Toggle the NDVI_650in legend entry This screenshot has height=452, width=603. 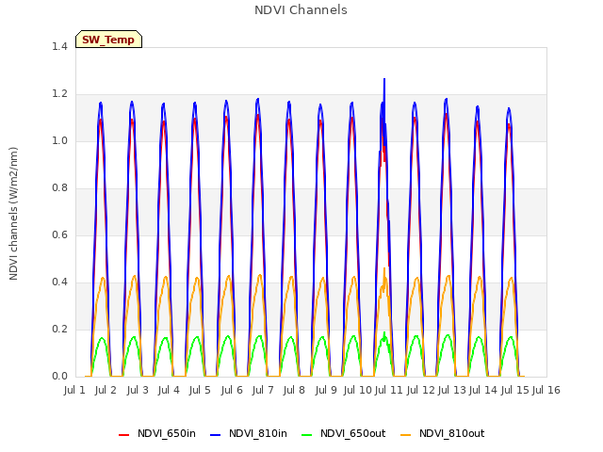[x=157, y=433]
